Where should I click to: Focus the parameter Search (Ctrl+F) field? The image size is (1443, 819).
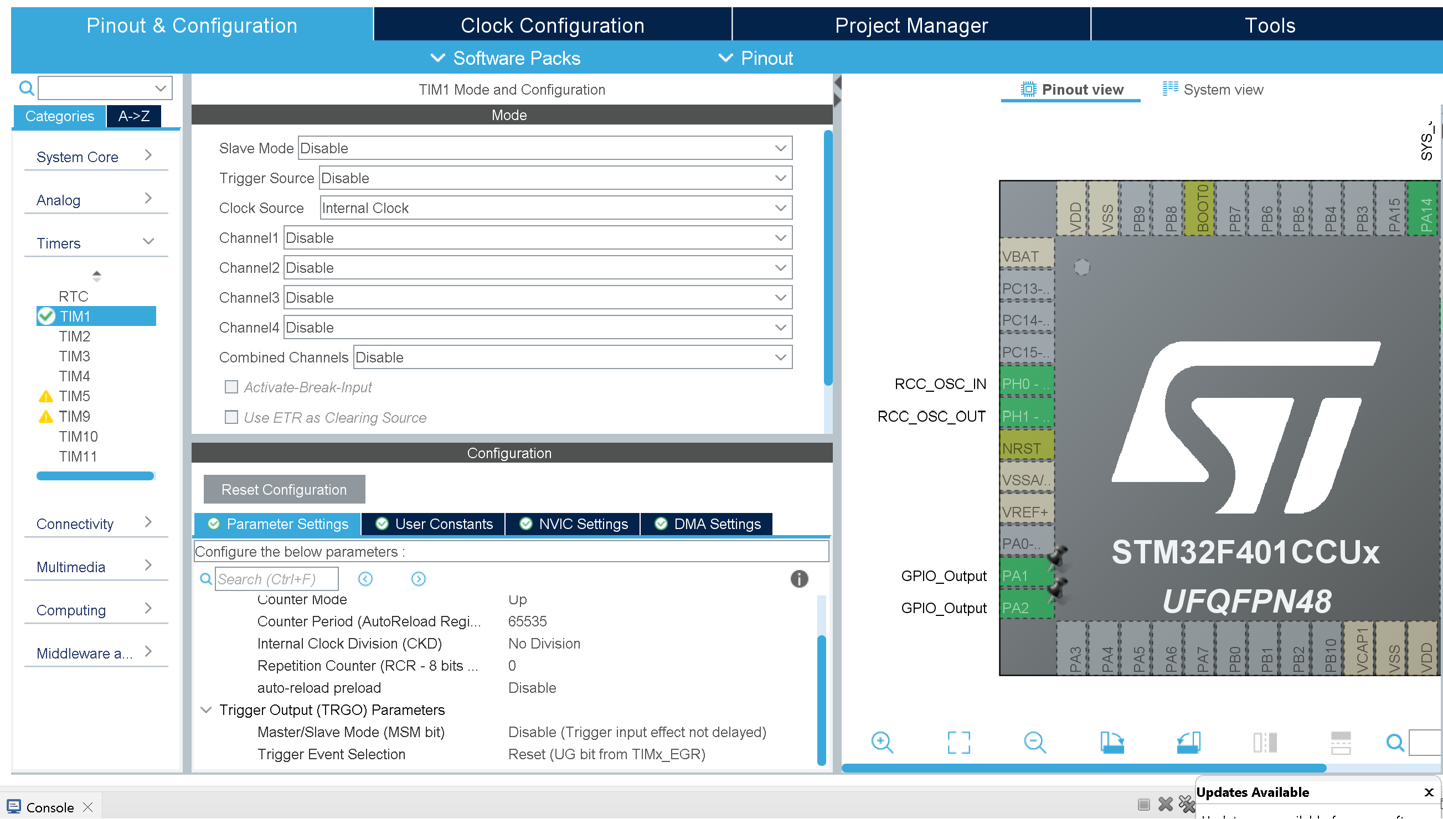click(x=276, y=579)
